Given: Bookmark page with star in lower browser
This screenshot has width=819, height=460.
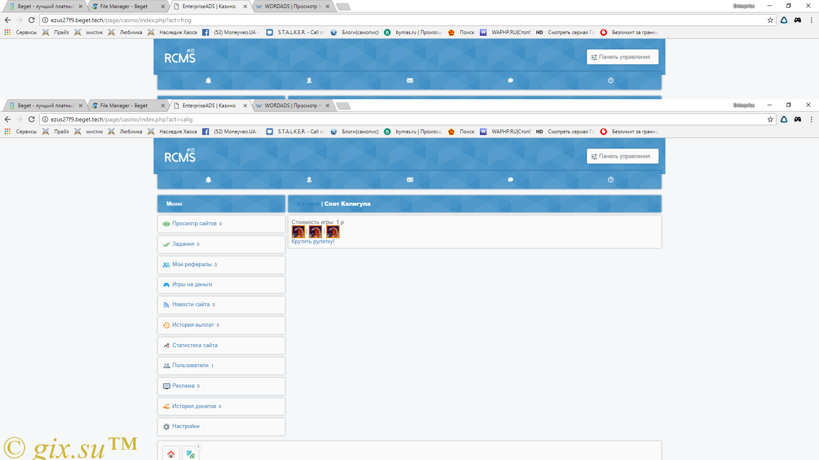Looking at the screenshot, I should [x=770, y=119].
